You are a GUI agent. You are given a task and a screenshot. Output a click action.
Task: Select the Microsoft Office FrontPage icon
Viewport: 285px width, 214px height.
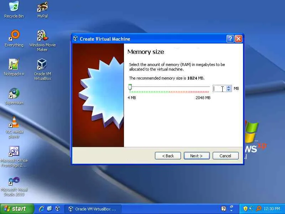click(x=14, y=156)
